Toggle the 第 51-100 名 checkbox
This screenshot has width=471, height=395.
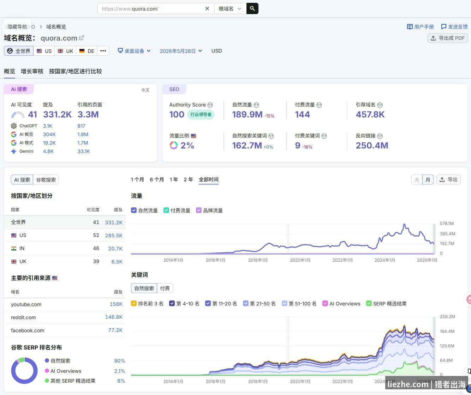[285, 303]
